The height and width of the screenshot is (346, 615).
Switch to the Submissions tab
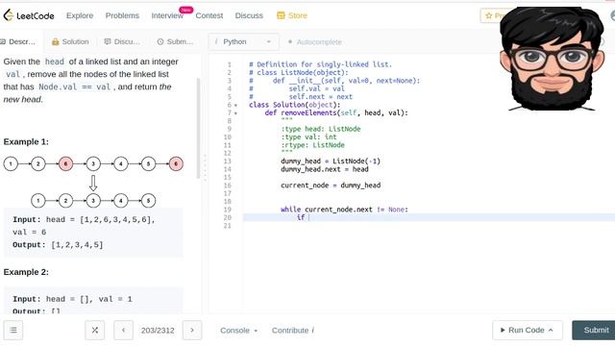coord(175,41)
